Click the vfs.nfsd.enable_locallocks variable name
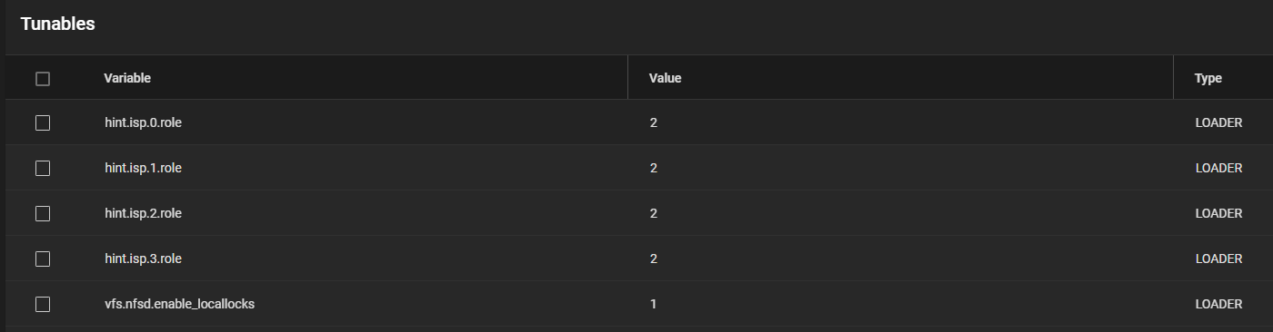 click(x=179, y=304)
